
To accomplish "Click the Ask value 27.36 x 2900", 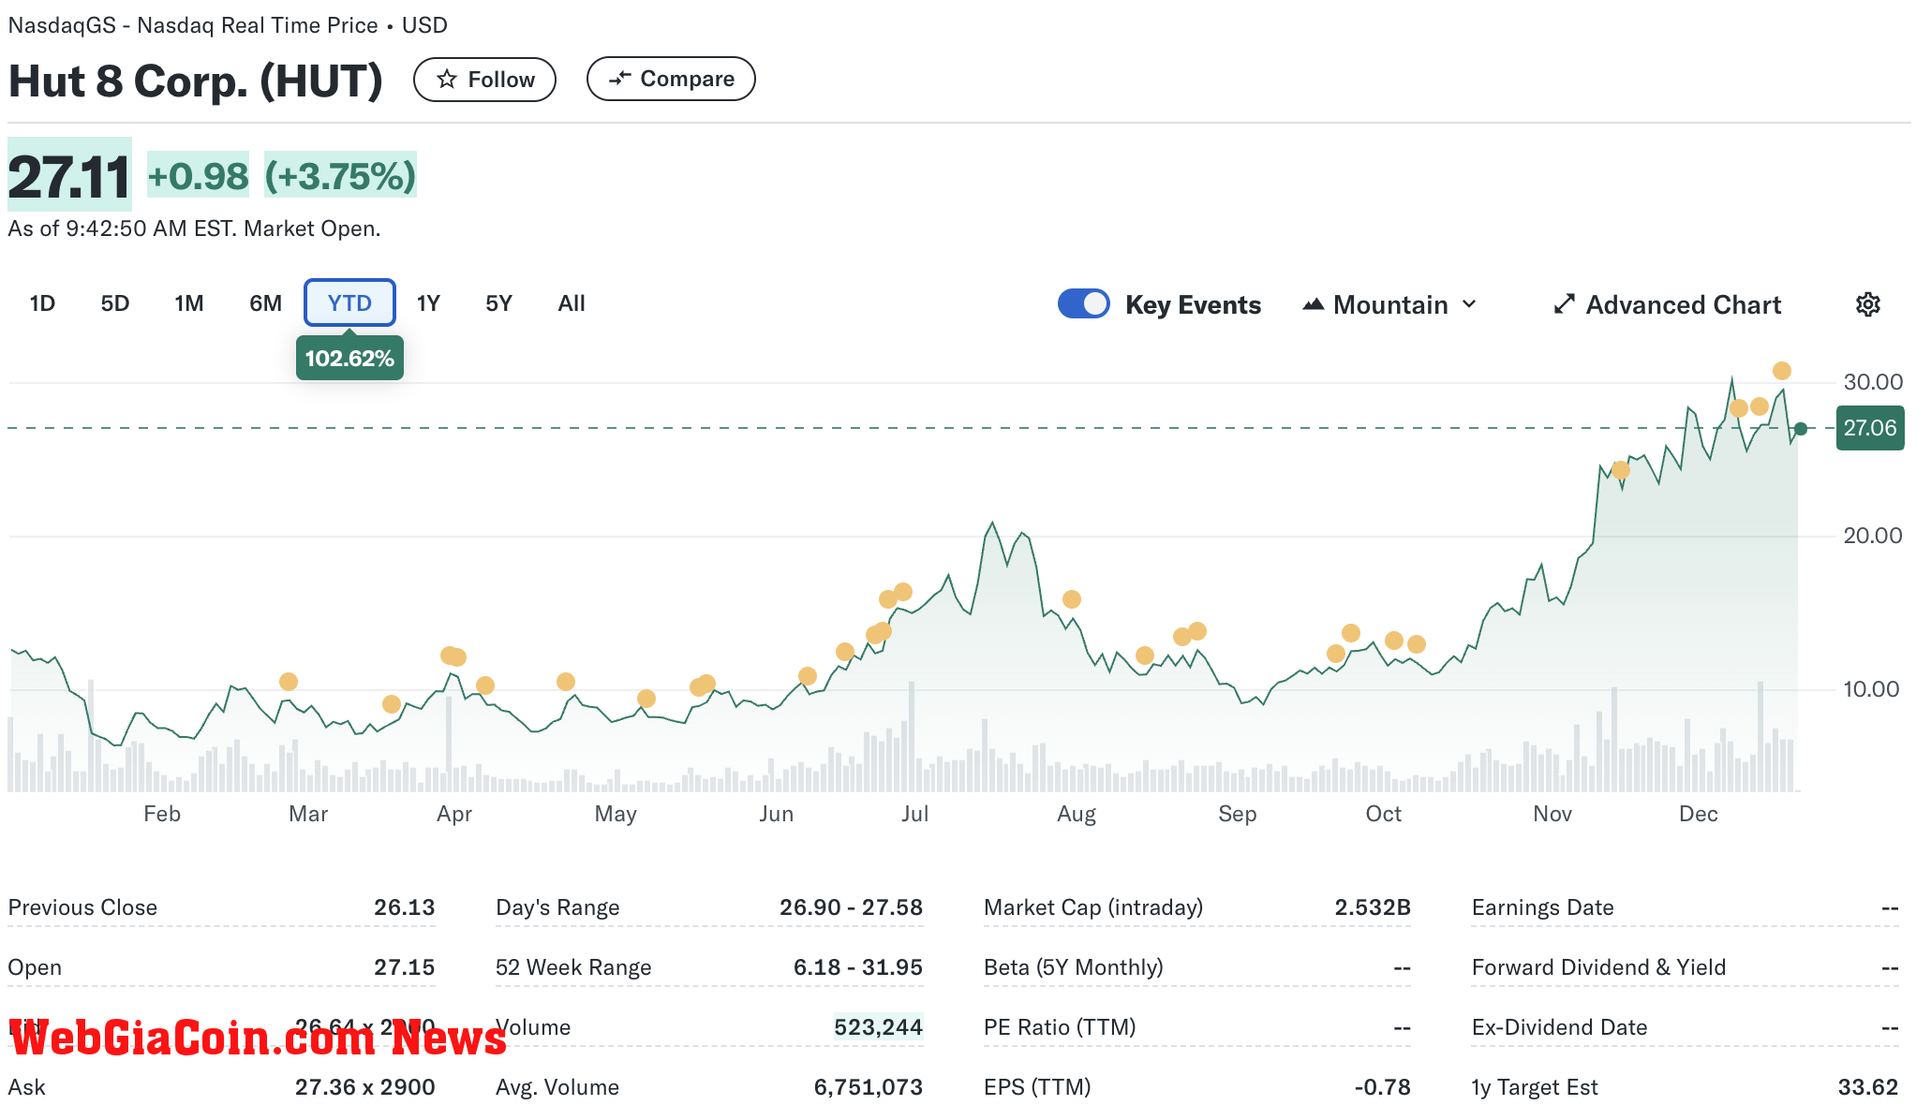I will click(x=365, y=1087).
